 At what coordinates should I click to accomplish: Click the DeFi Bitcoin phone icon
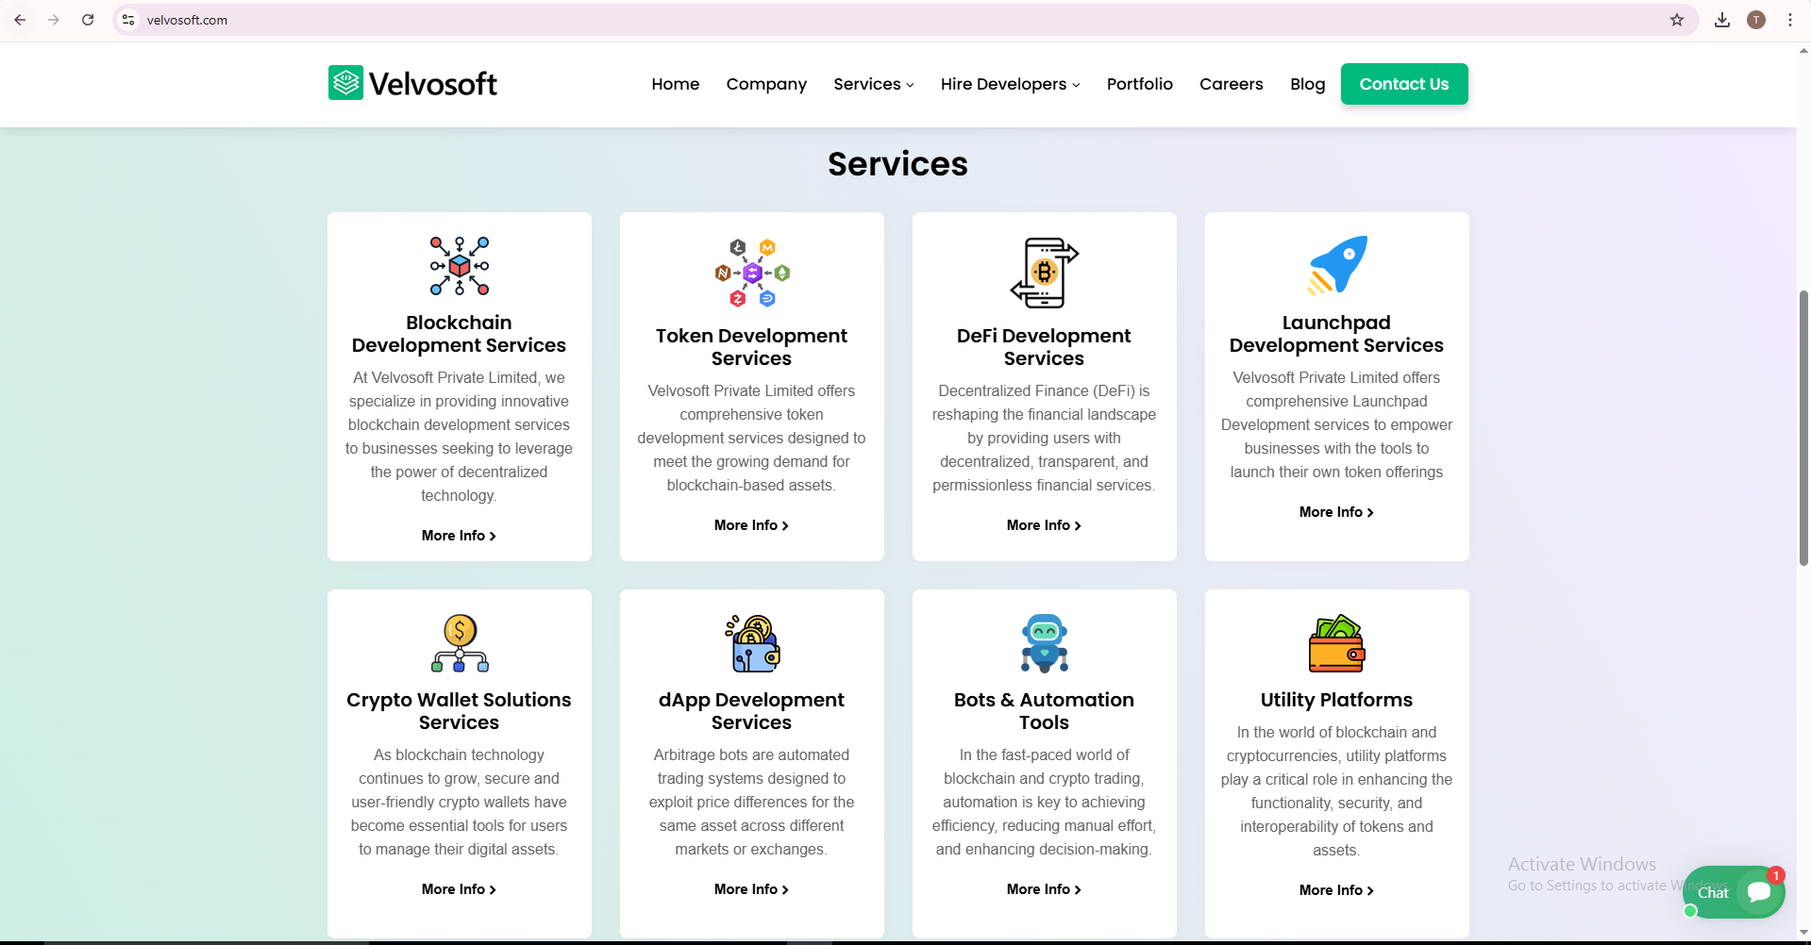point(1045,273)
